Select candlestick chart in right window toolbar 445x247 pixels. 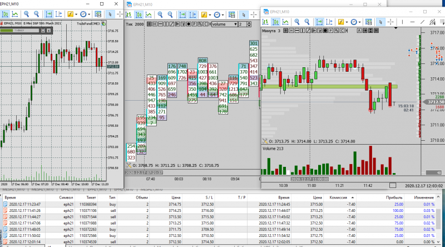point(275,22)
